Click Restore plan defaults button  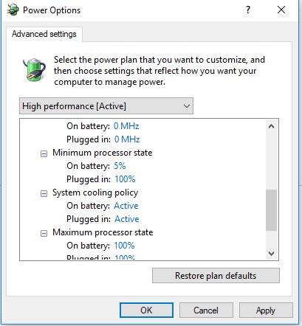pyautogui.click(x=216, y=276)
